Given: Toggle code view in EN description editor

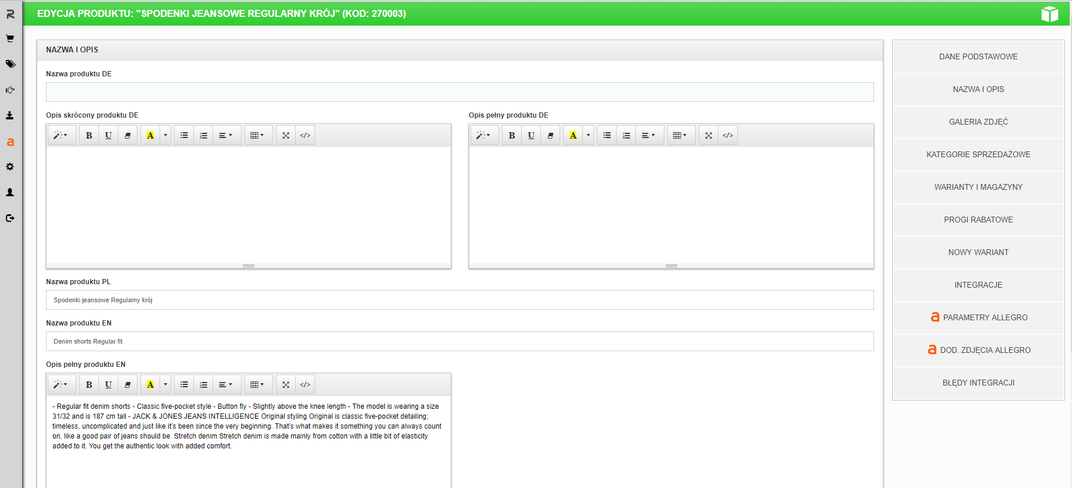Looking at the screenshot, I should click(x=305, y=384).
